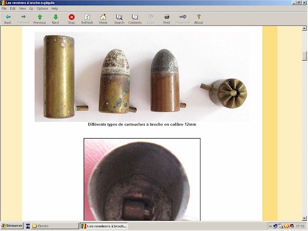Open the Démarrer start menu
308x231 pixels.
coord(12,226)
